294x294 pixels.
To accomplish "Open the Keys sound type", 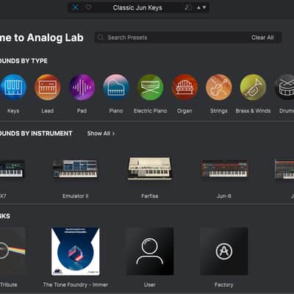I will point(13,87).
